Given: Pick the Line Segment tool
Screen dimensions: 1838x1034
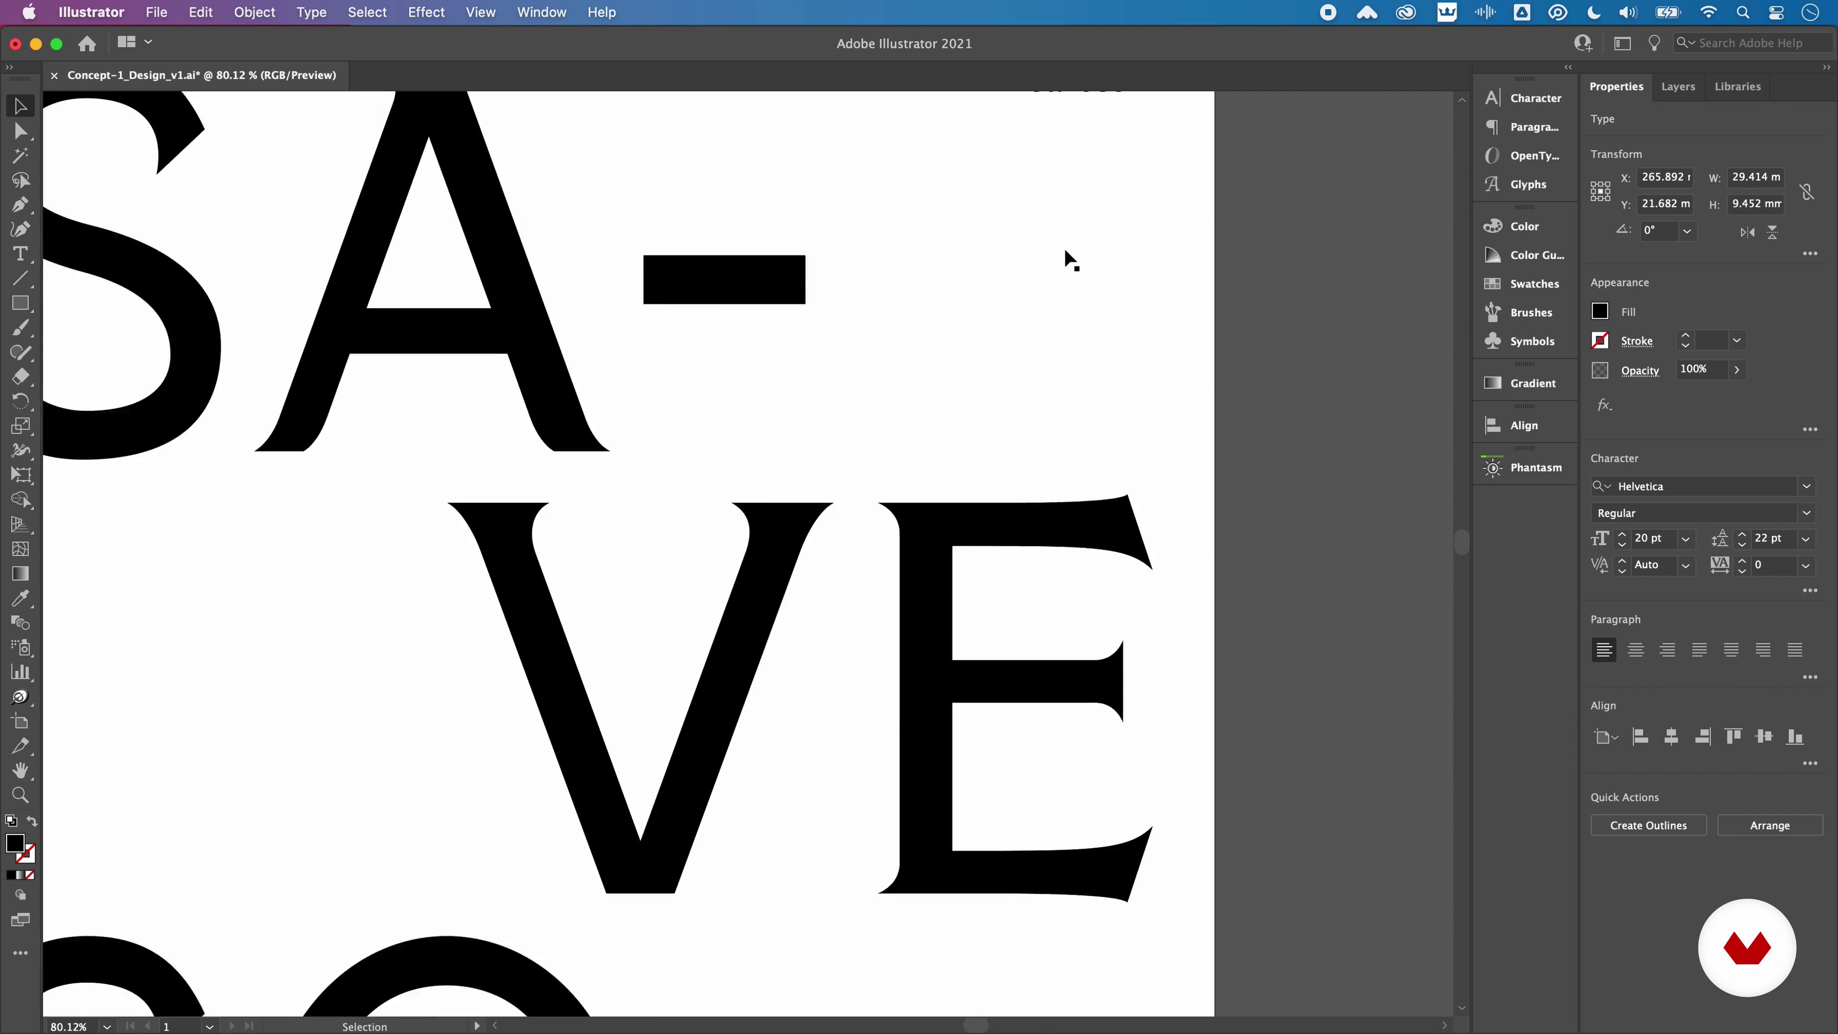Looking at the screenshot, I should pyautogui.click(x=20, y=278).
